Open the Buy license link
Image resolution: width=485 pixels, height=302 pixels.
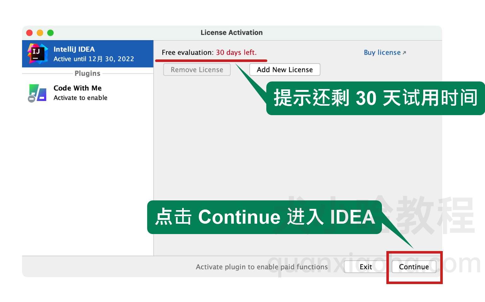pos(385,53)
